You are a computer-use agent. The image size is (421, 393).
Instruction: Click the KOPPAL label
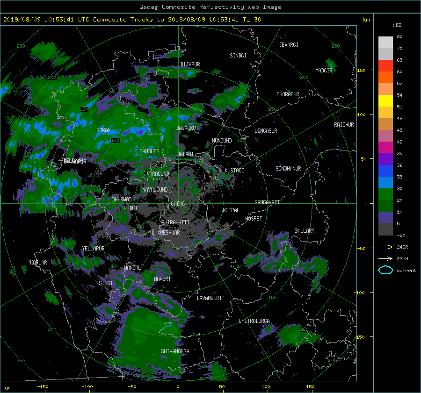point(231,210)
